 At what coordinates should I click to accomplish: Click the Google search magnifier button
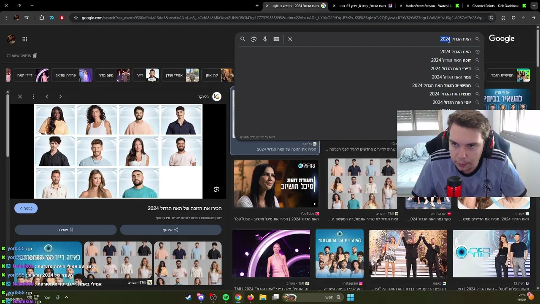[243, 39]
